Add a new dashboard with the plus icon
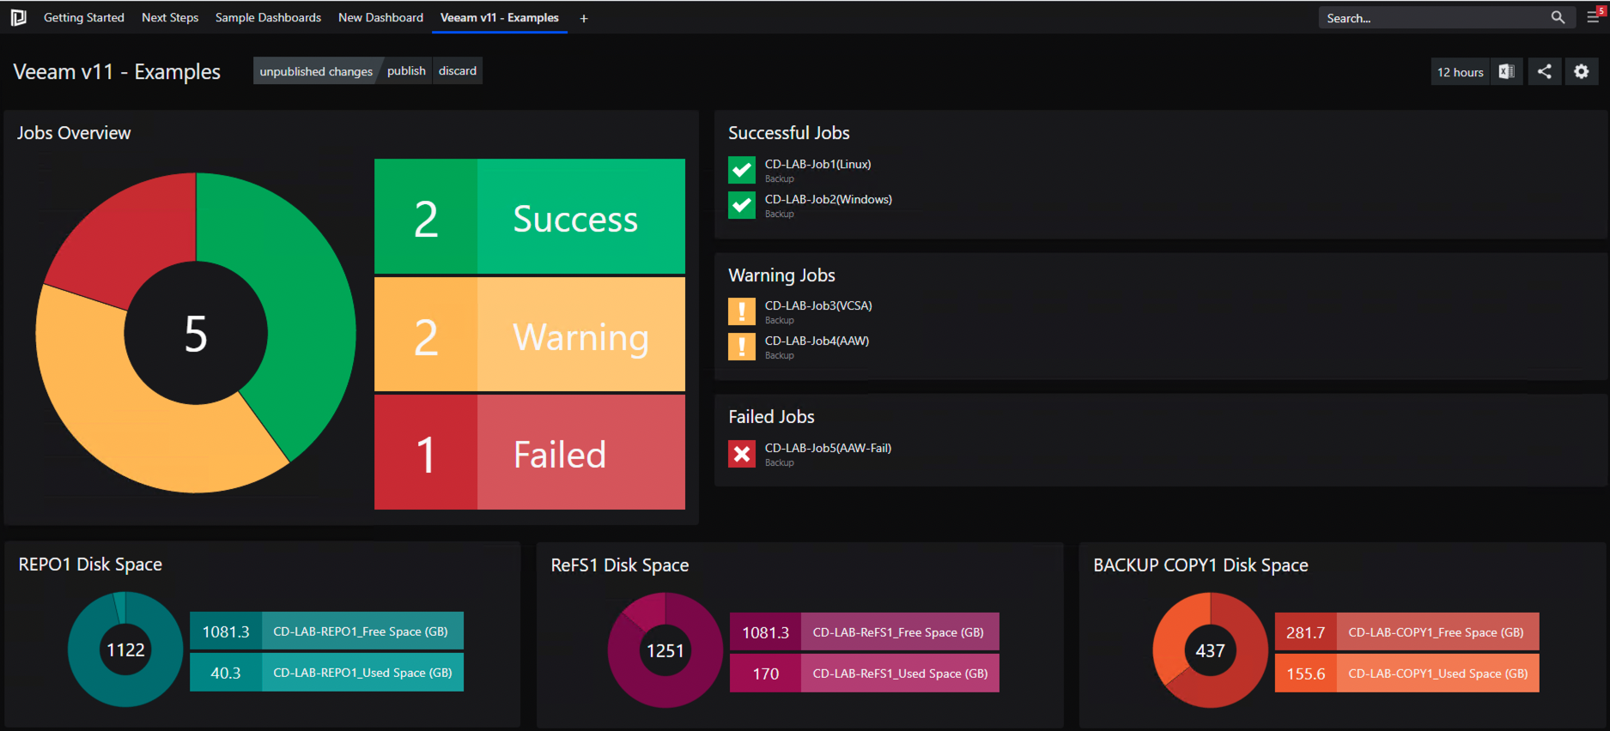Viewport: 1610px width, 731px height. pyautogui.click(x=584, y=18)
